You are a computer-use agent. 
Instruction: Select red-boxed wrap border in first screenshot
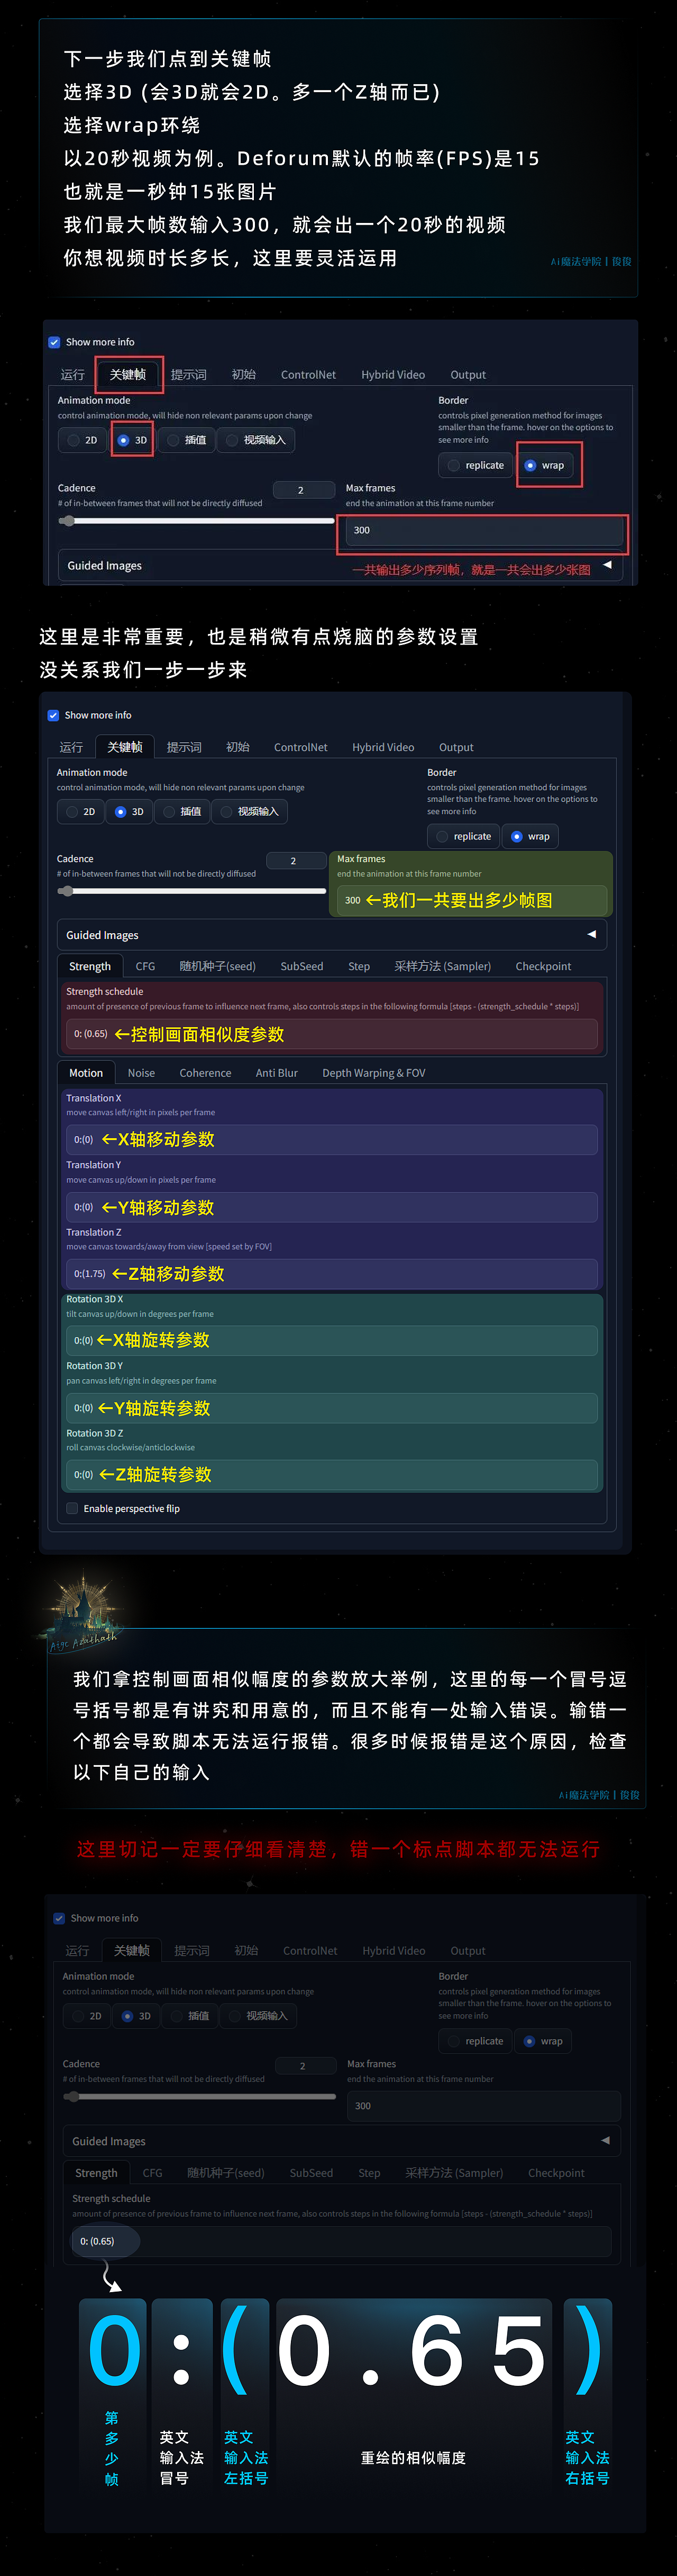[544, 465]
